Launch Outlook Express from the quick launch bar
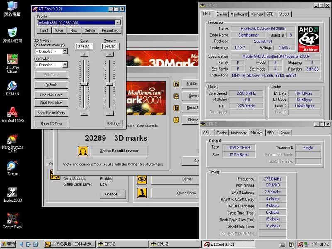Image resolution: width=332 pixels, height=249 pixels. tap(28, 244)
